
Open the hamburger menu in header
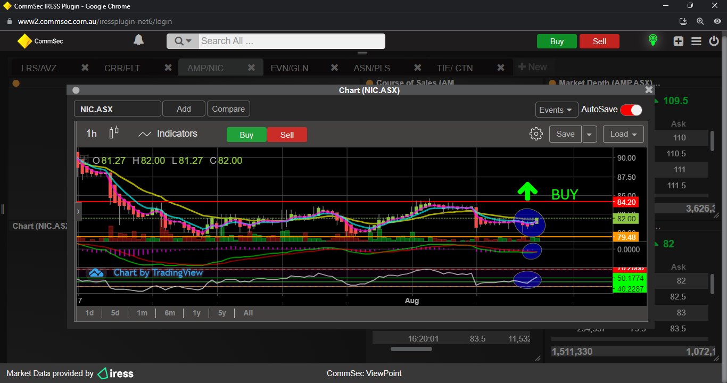696,41
